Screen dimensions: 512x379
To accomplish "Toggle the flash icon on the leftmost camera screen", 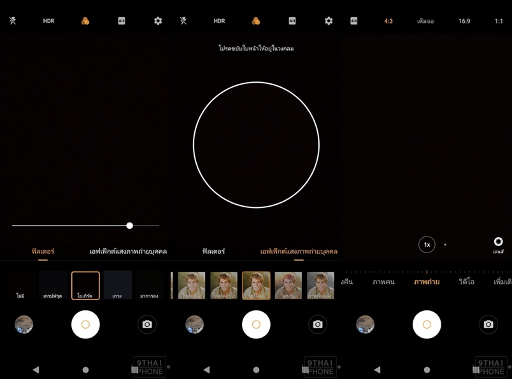I will point(13,21).
